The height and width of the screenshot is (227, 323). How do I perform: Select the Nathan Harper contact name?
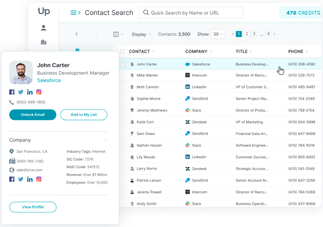[x=149, y=145]
